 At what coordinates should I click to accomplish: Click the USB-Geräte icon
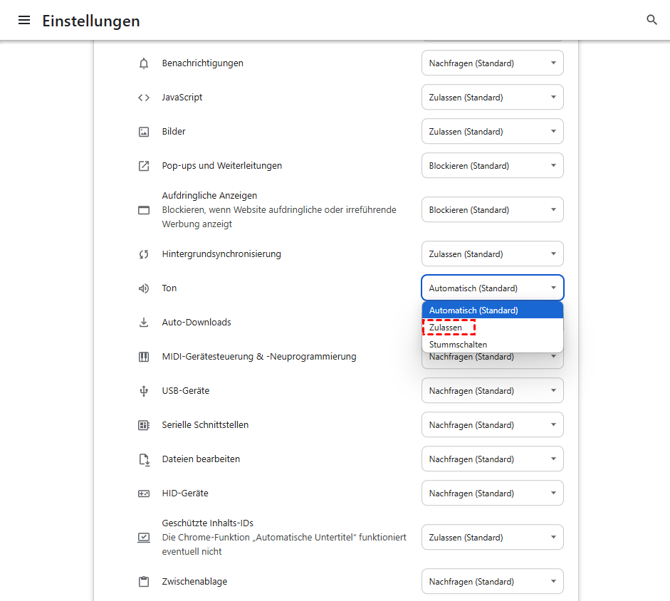[x=144, y=391]
